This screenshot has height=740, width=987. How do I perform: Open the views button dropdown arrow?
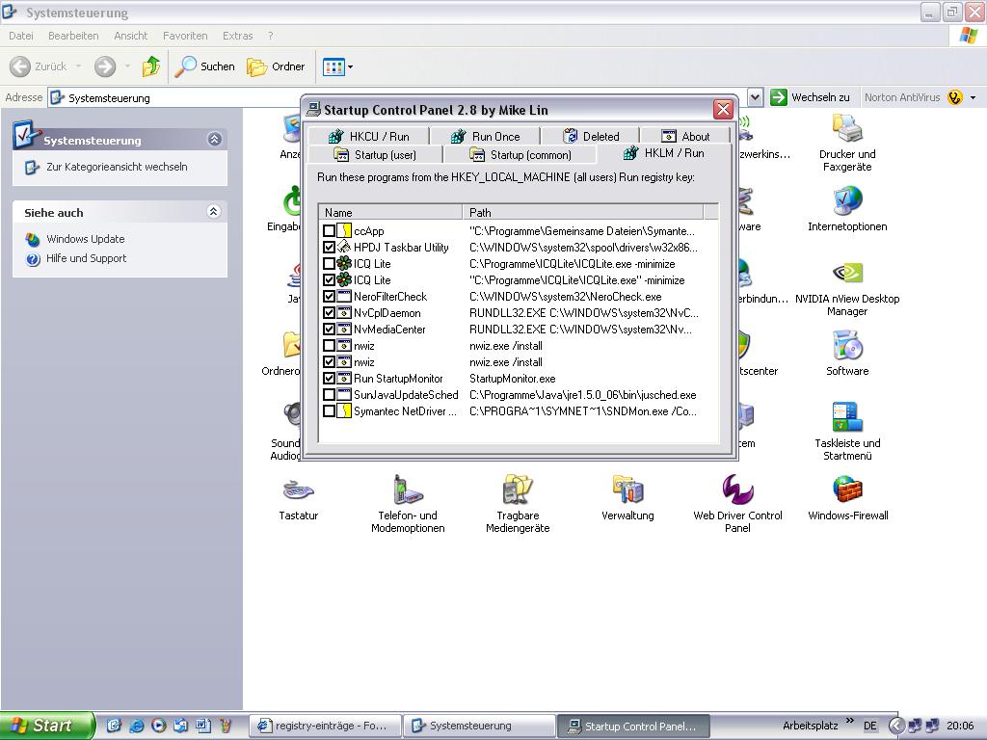(351, 66)
